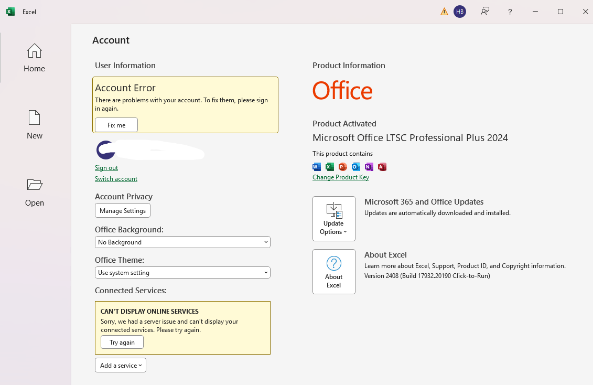Click the Excel product icon under This product contains
The width and height of the screenshot is (593, 385).
click(330, 167)
